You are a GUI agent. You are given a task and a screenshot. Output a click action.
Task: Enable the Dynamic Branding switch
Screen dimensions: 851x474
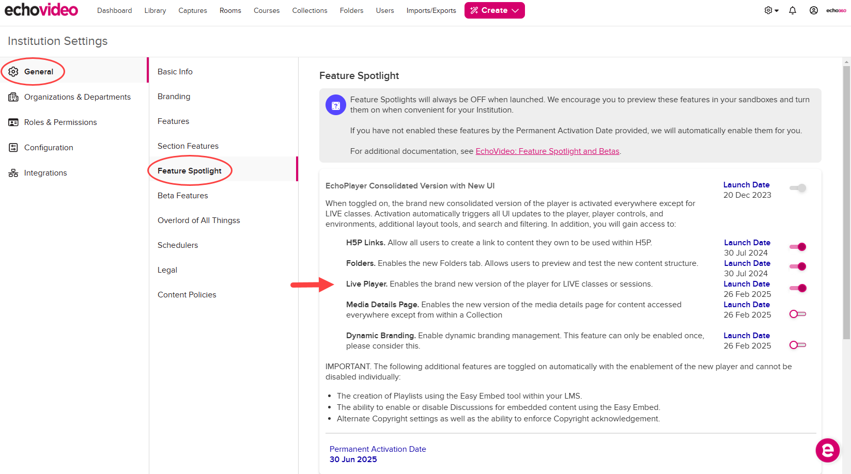pos(798,345)
